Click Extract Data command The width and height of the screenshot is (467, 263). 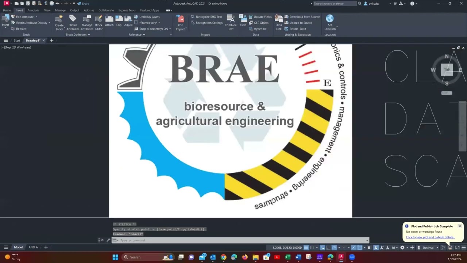point(295,29)
